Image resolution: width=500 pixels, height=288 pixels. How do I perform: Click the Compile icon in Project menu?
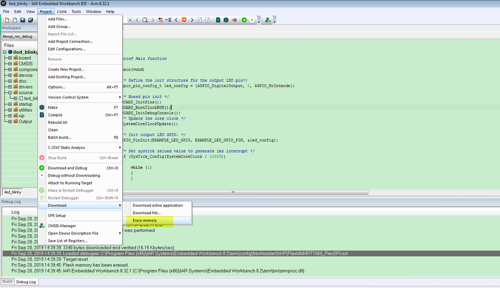pos(42,114)
